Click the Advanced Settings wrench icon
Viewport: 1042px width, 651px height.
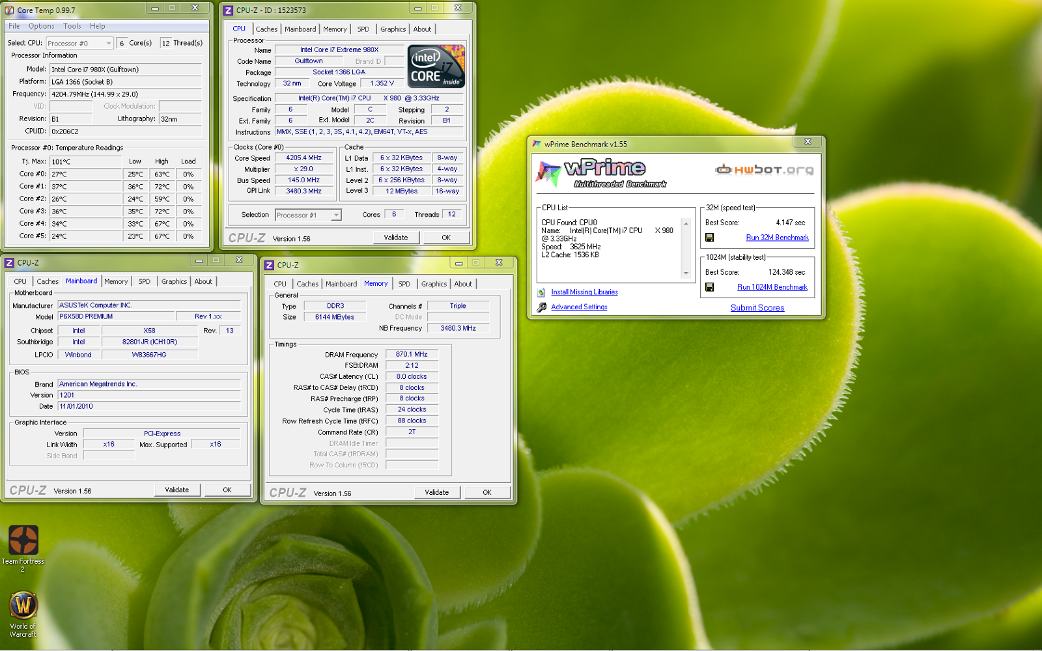541,307
